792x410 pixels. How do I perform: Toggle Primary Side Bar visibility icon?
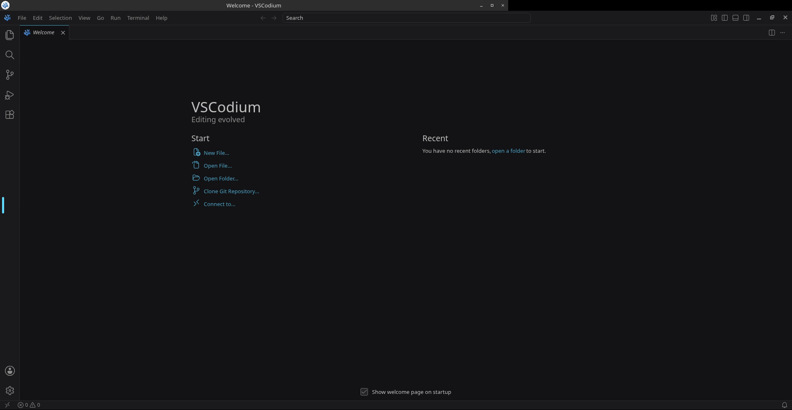[725, 18]
